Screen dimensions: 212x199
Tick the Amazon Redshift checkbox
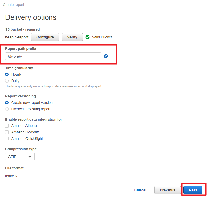tap(7, 132)
